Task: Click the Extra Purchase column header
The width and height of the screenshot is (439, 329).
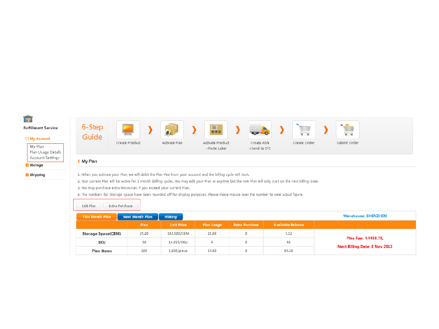Action: pyautogui.click(x=246, y=225)
